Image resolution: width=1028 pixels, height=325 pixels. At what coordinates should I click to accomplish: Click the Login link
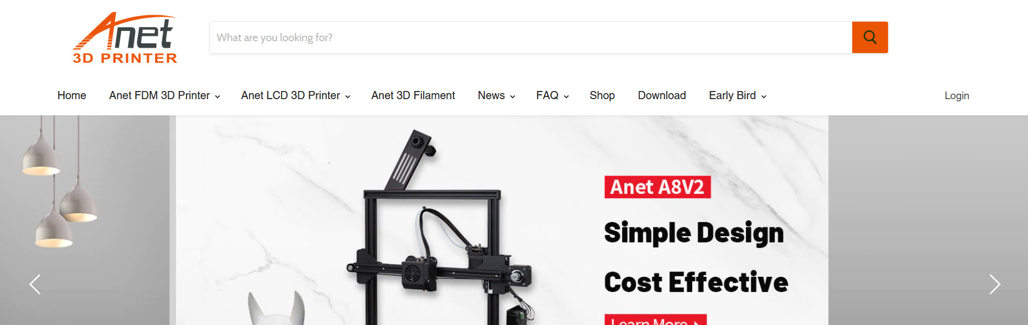pyautogui.click(x=956, y=96)
